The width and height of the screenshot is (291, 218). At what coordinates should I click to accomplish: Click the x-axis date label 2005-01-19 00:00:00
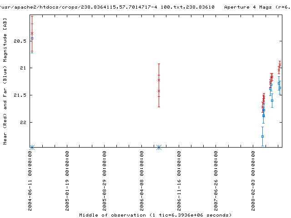coord(67,181)
